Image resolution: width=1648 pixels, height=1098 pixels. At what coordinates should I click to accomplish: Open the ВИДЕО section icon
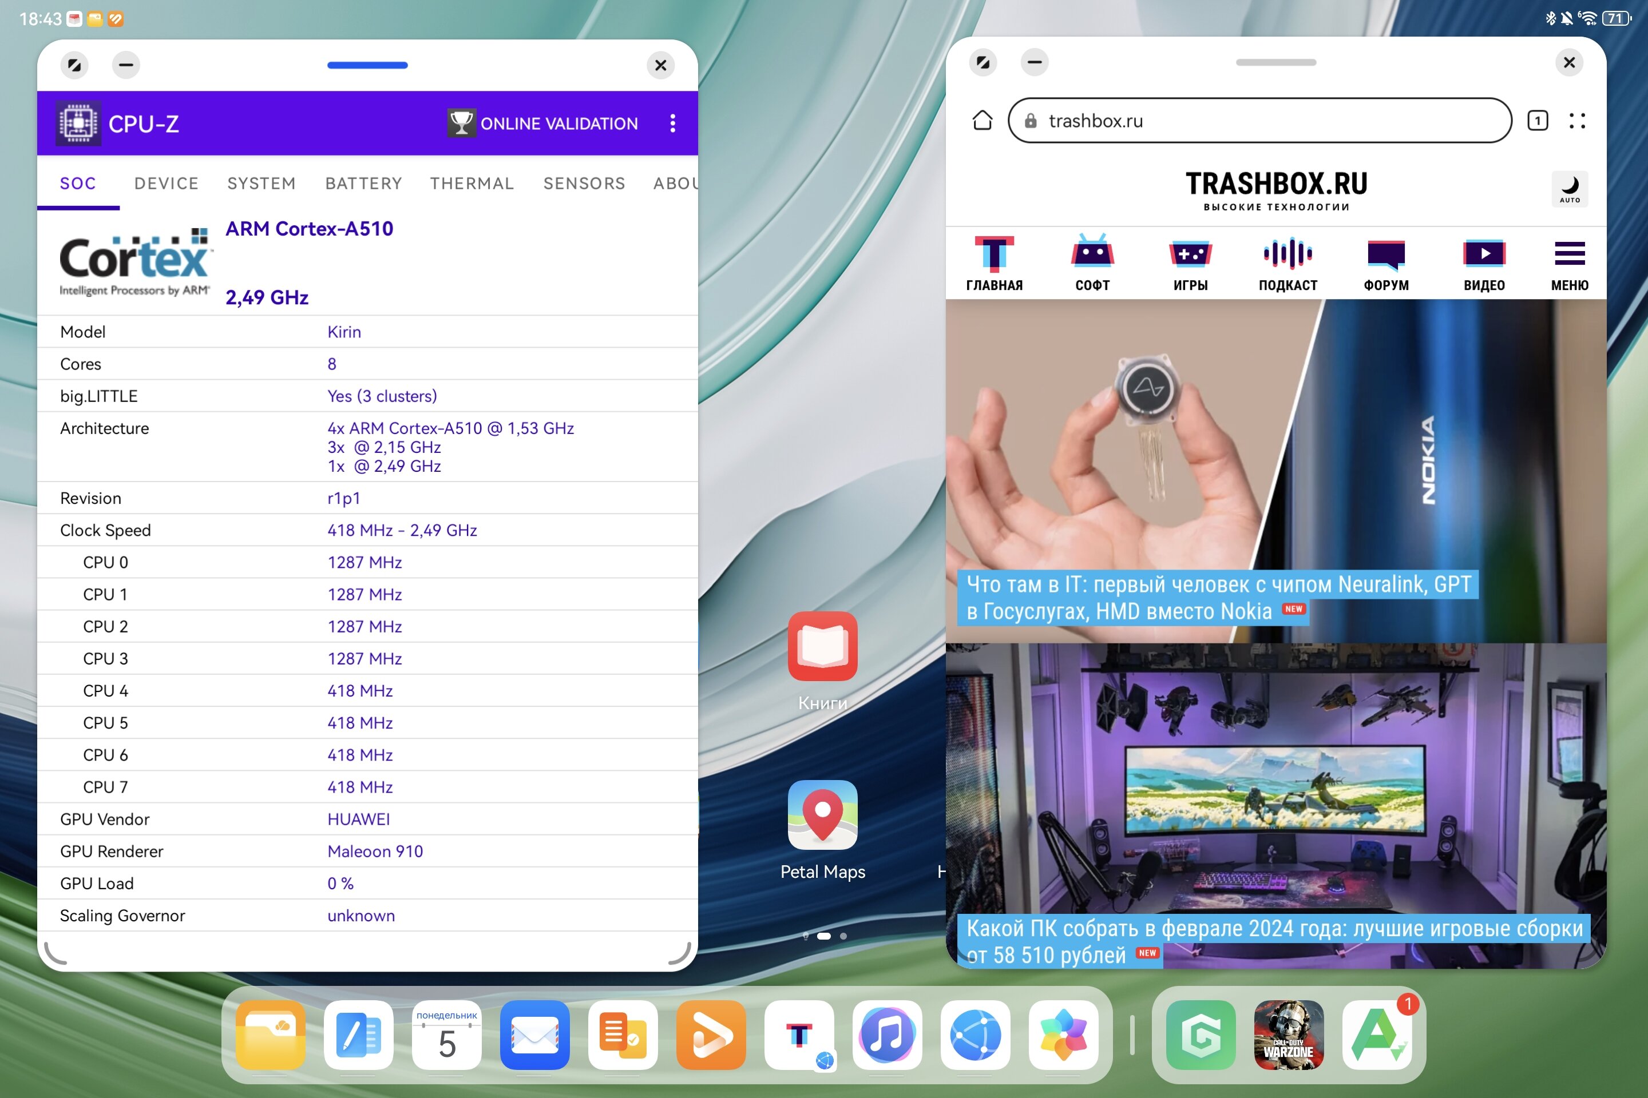click(x=1484, y=264)
